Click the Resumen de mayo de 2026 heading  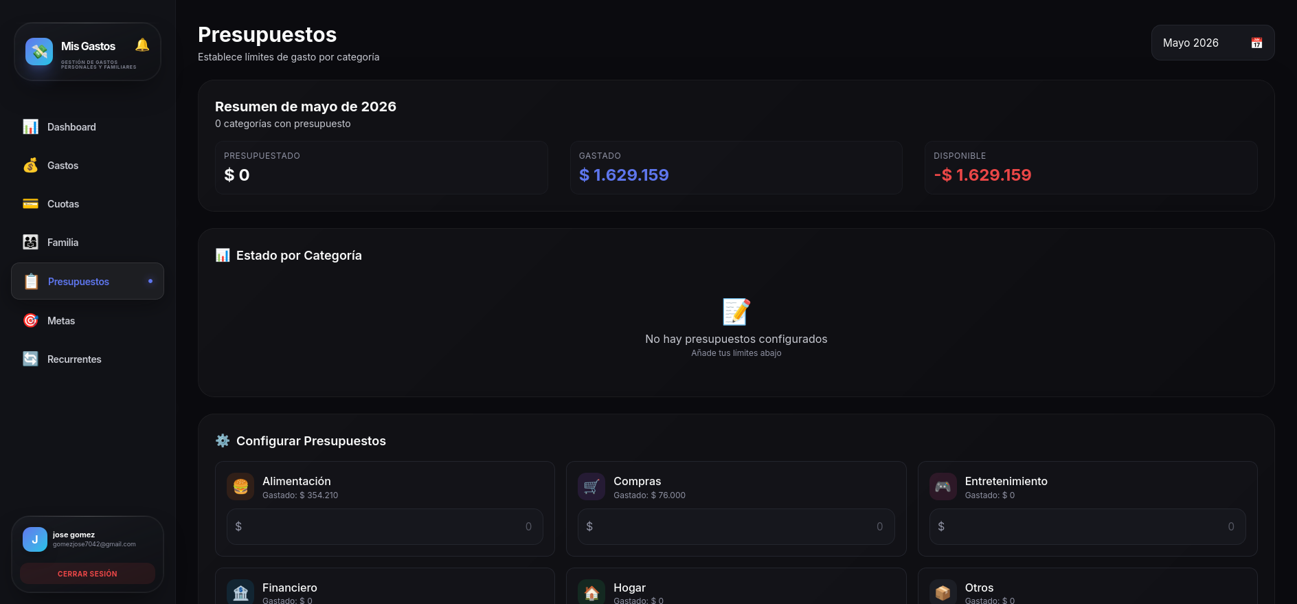click(x=306, y=107)
